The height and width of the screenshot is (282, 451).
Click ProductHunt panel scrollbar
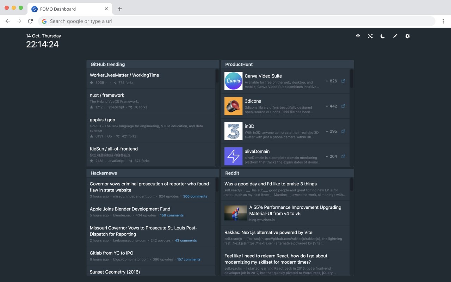(x=351, y=79)
